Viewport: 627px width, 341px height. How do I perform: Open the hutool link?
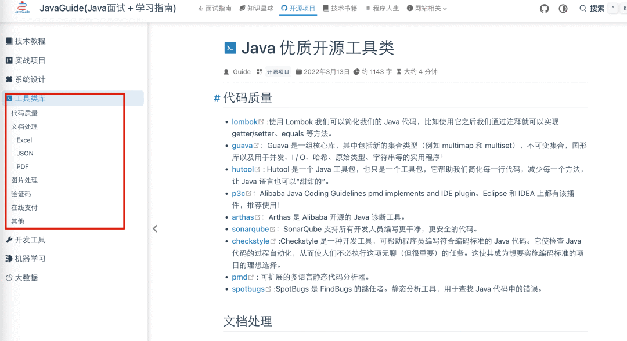pos(243,169)
